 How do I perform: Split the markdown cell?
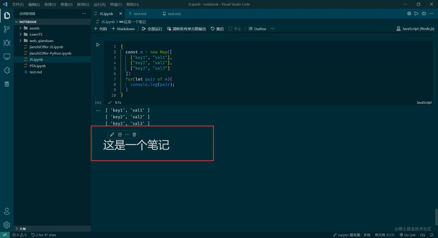click(x=120, y=134)
